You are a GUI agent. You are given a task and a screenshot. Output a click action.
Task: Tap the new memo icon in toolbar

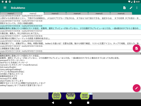click(x=124, y=8)
